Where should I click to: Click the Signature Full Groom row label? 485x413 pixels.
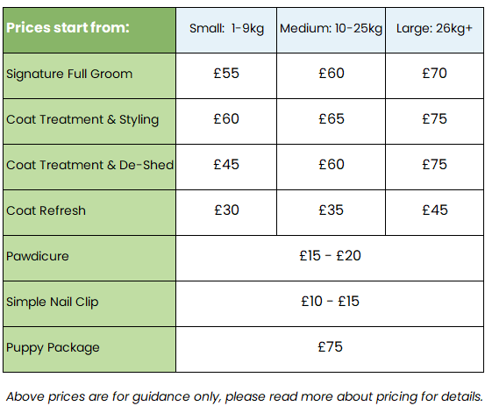(x=69, y=75)
